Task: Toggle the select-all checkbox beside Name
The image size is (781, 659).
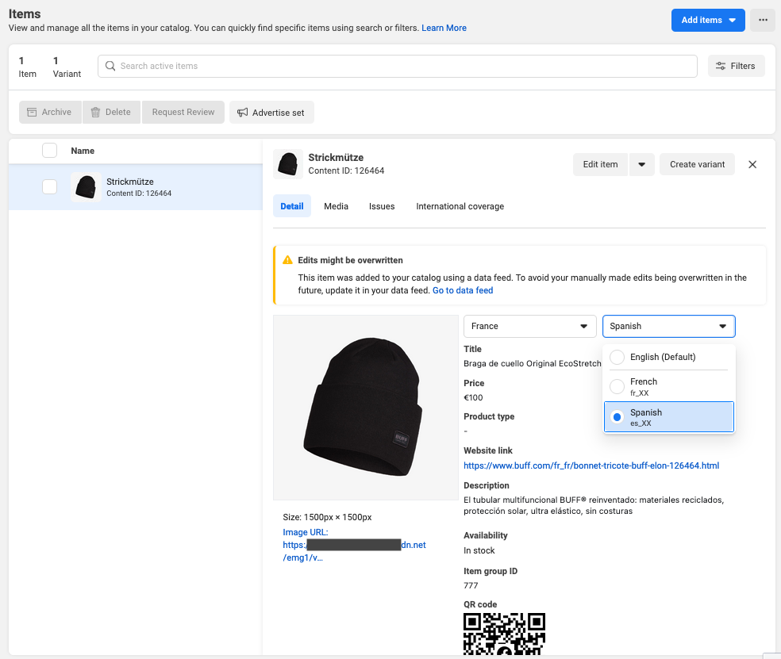Action: [x=49, y=151]
